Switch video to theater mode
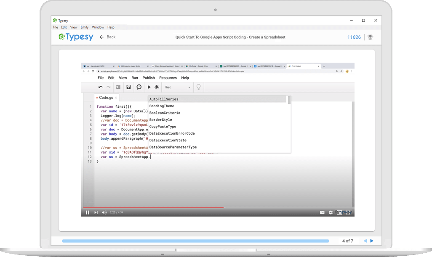 pyautogui.click(x=340, y=212)
